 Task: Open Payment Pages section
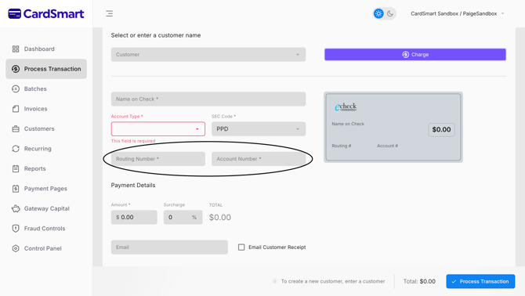tap(46, 189)
